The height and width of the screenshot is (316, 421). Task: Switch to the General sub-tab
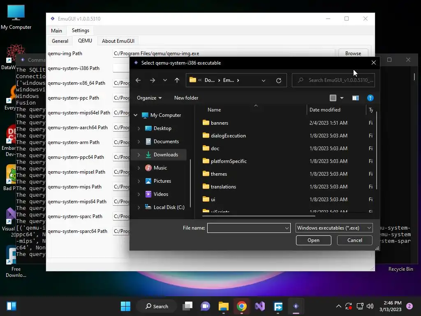tap(60, 41)
